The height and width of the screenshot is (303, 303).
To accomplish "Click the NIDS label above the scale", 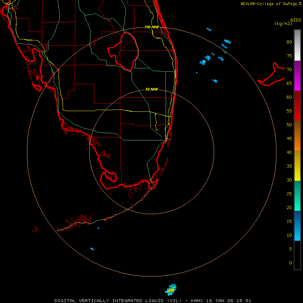I will pyautogui.click(x=296, y=20).
